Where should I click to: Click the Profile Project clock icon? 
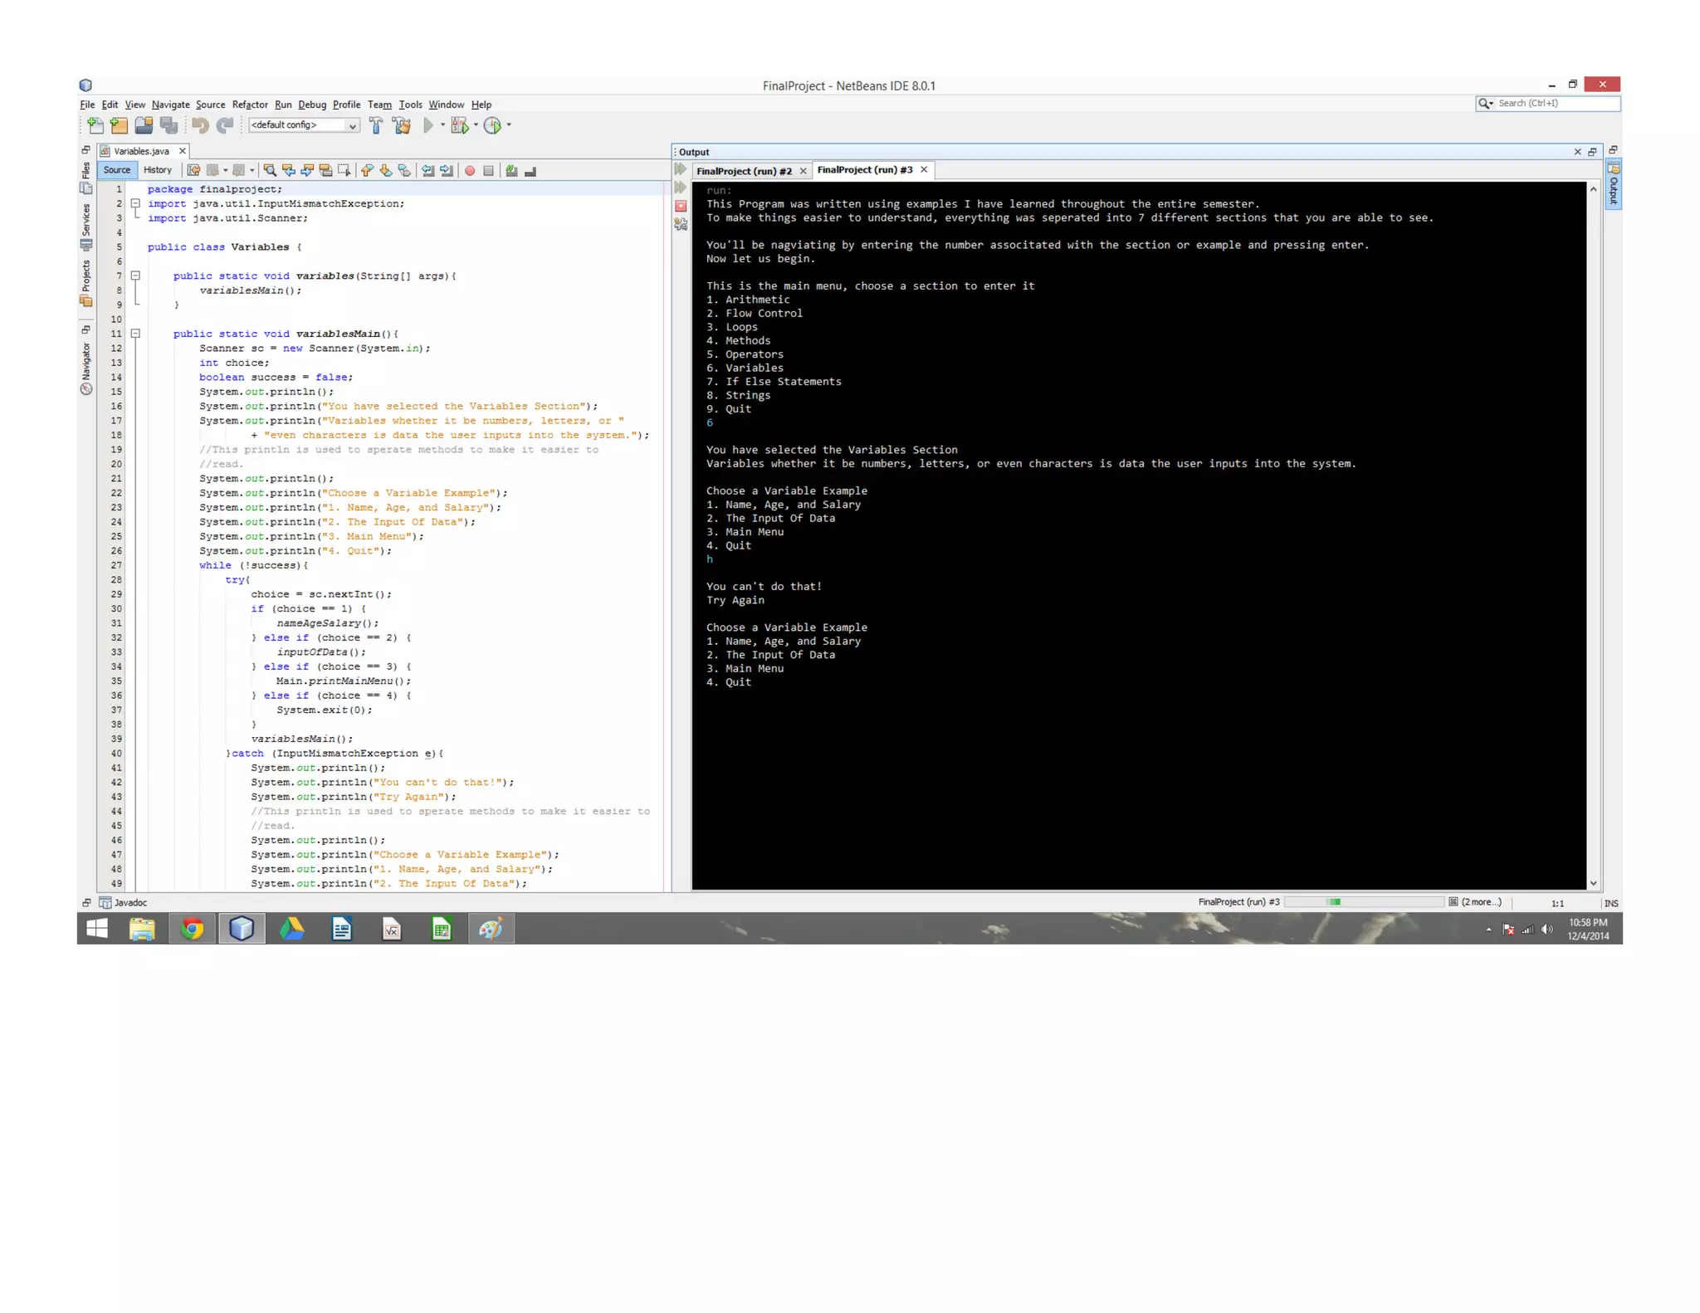pyautogui.click(x=493, y=125)
